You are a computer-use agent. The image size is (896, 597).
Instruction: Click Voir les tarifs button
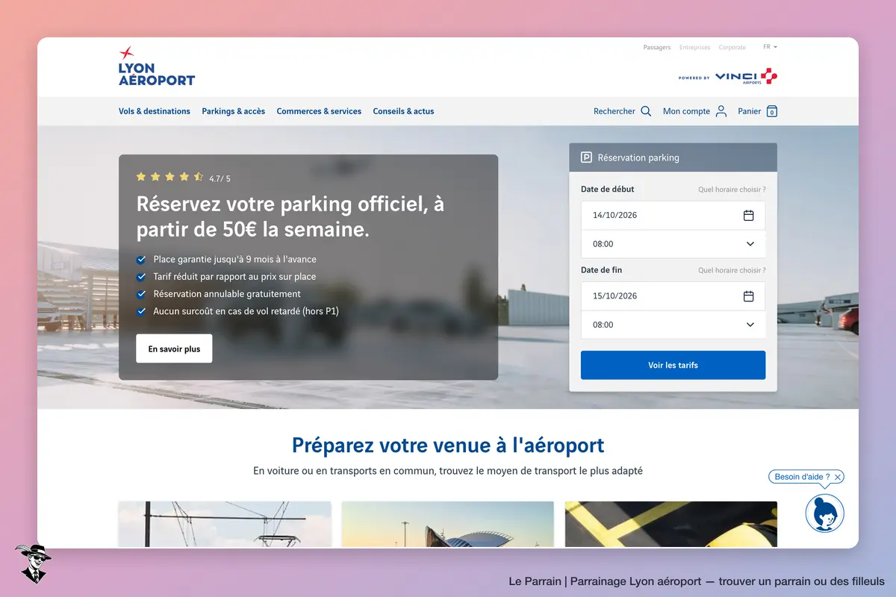click(x=673, y=365)
